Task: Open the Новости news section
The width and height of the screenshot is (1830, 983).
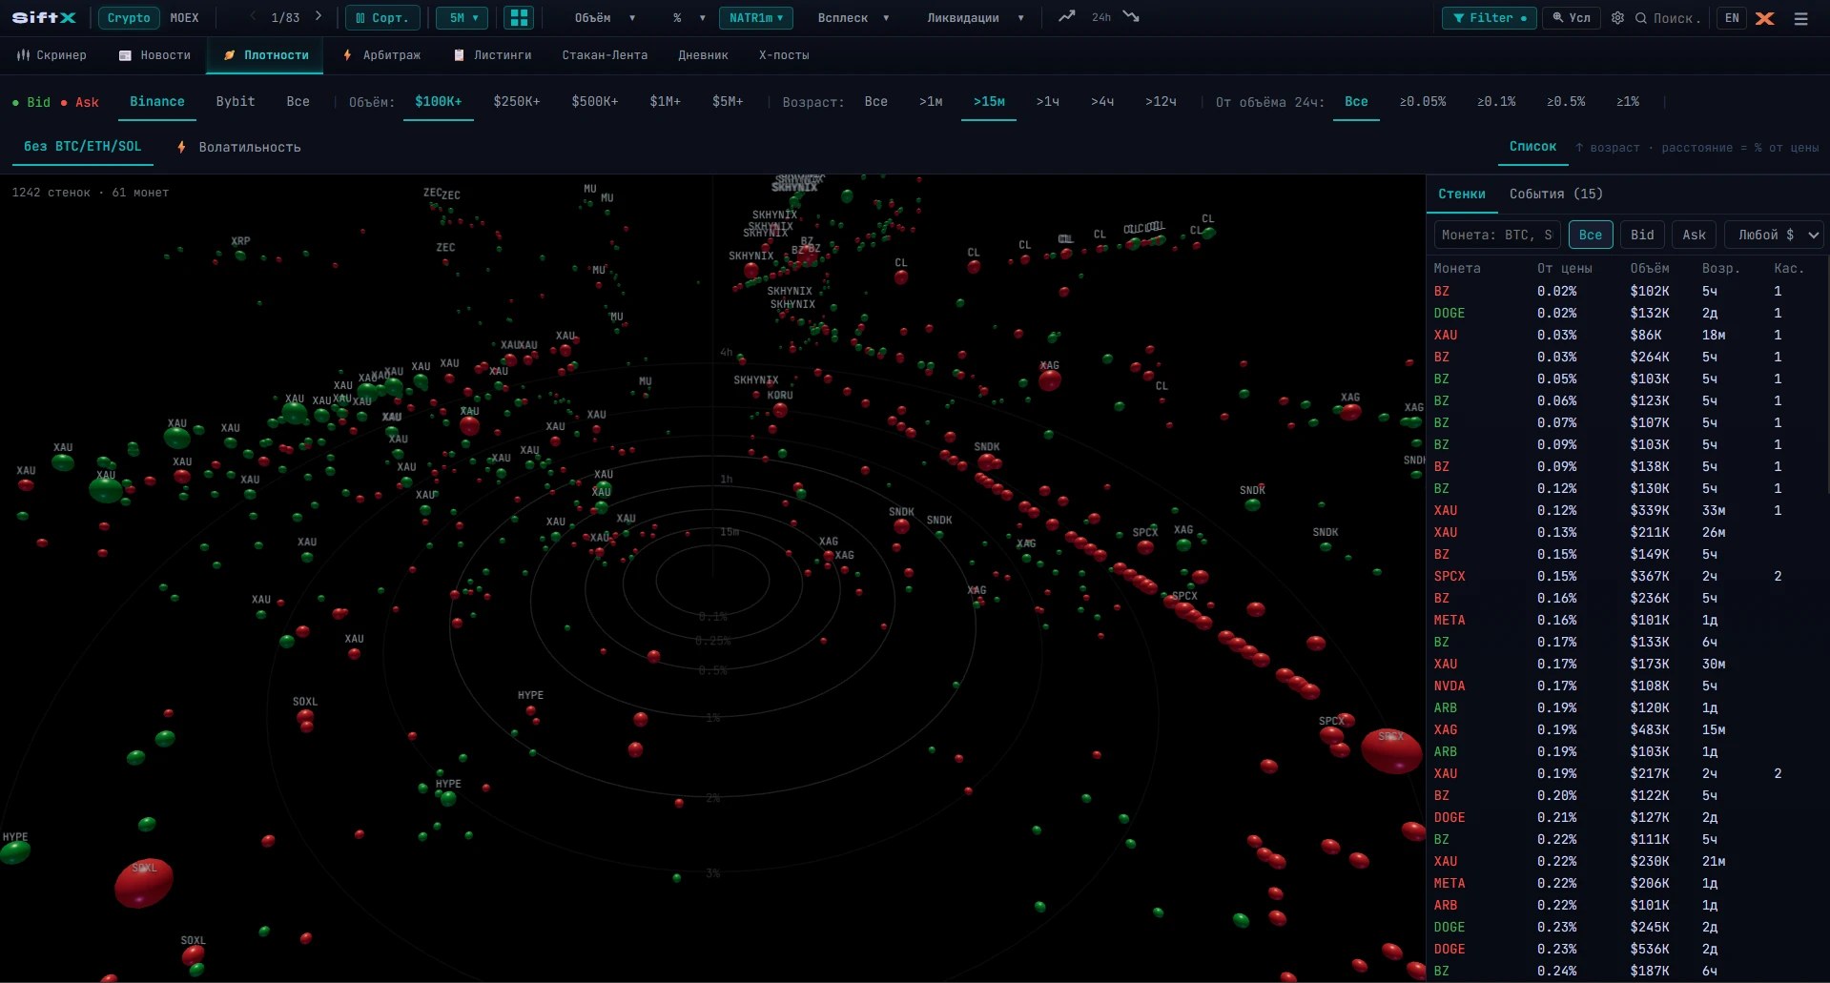Action: point(154,55)
